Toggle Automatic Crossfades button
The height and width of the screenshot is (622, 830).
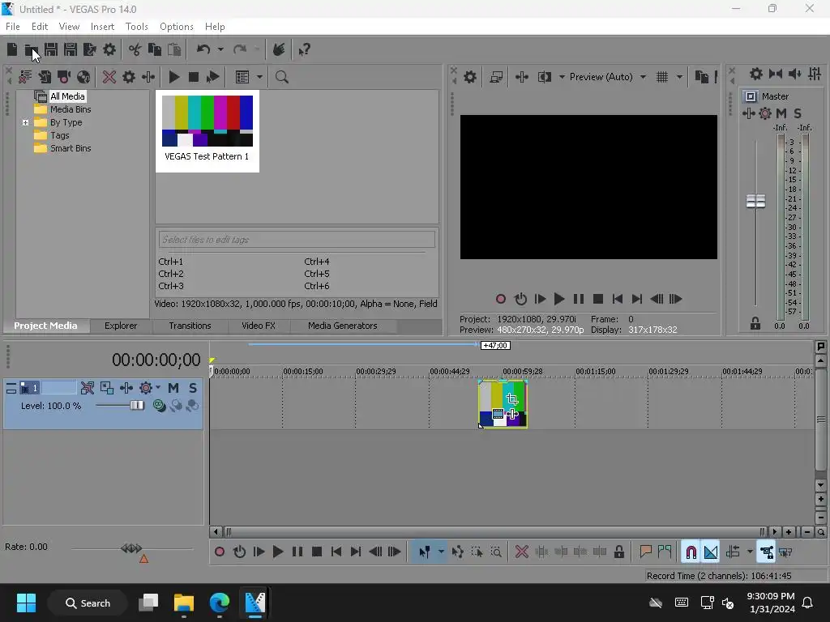coord(711,552)
